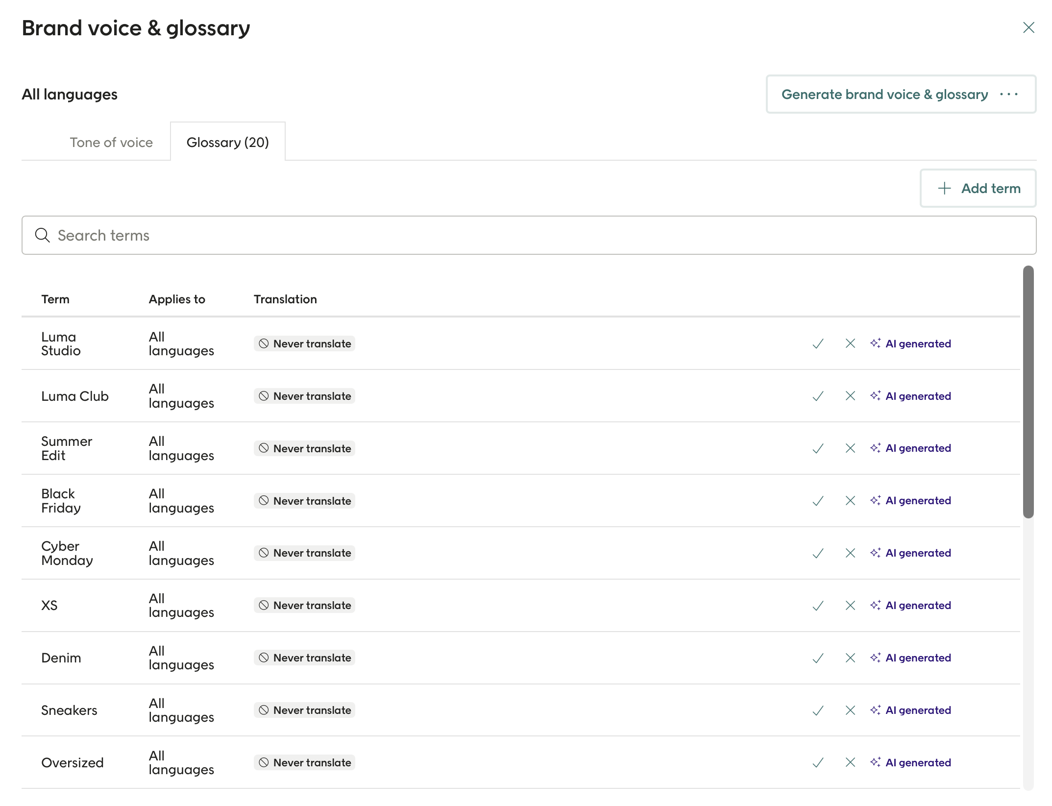Click the Applies to column header
1052x806 pixels.
pyautogui.click(x=177, y=299)
